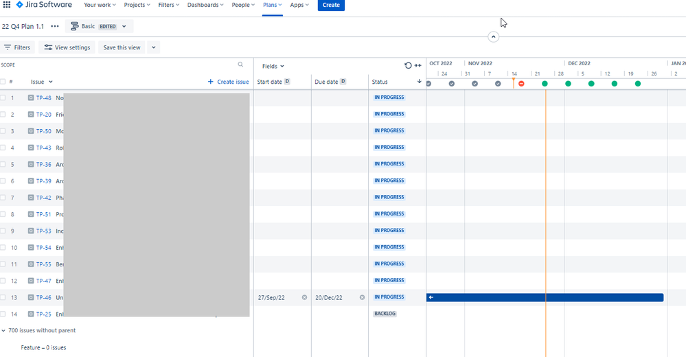Open the Filters button below plan name
This screenshot has width=686, height=357.
pos(17,47)
